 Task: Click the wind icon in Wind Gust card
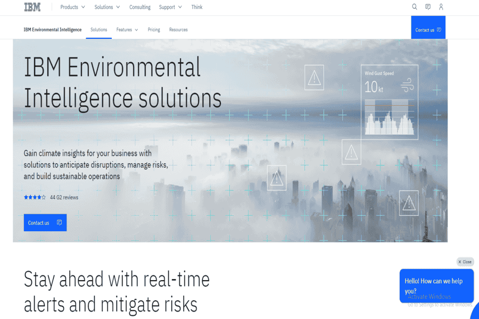click(407, 85)
